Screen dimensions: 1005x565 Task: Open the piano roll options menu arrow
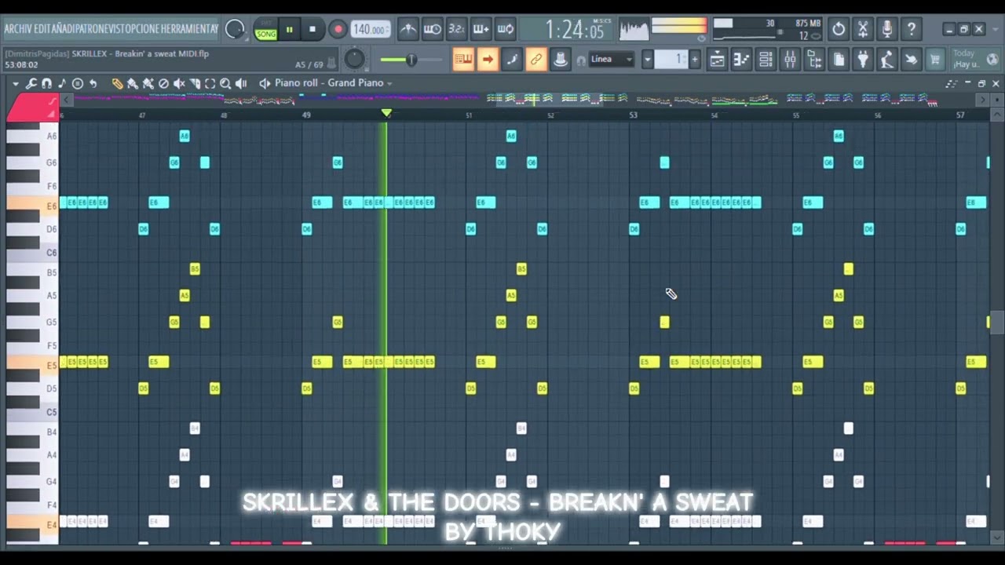[16, 83]
